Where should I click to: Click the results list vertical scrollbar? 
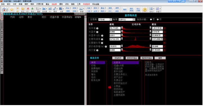coord(85,61)
